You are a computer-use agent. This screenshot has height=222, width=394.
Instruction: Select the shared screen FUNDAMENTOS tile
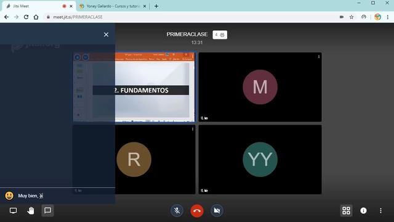[134, 87]
